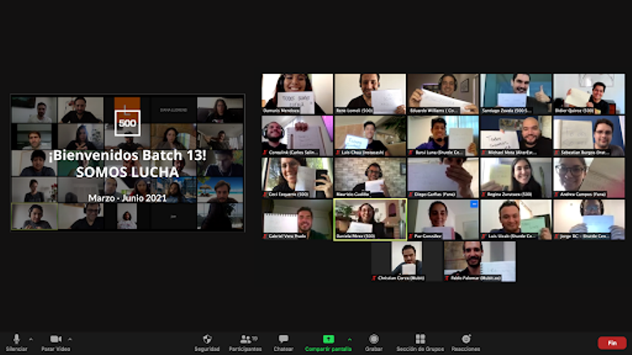
Task: Stop camera using Parar Video
Action: (55, 340)
